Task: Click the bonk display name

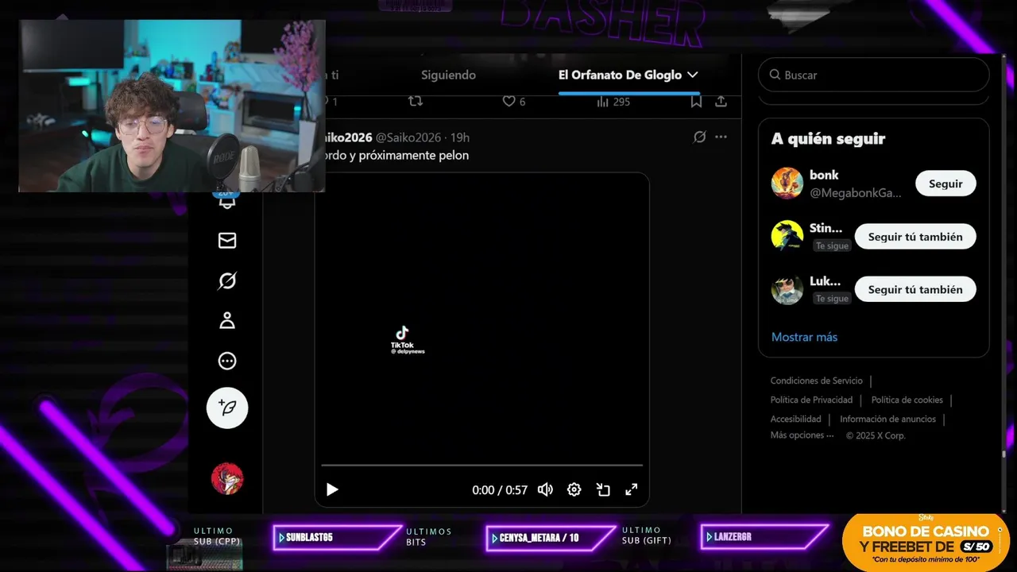Action: [x=824, y=175]
